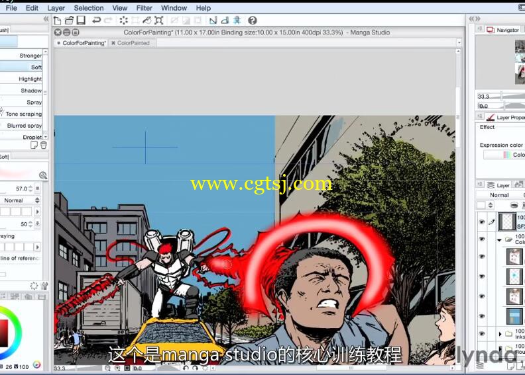Expand spraying options arrow right of boxes

coord(38,247)
